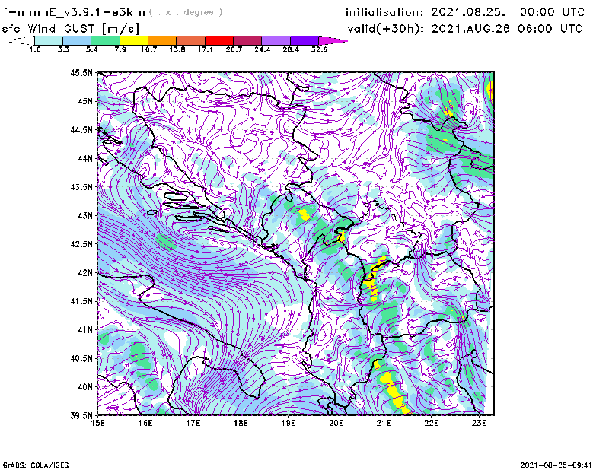The image size is (609, 470).
Task: Click the 16E longitude label
Action: [145, 423]
